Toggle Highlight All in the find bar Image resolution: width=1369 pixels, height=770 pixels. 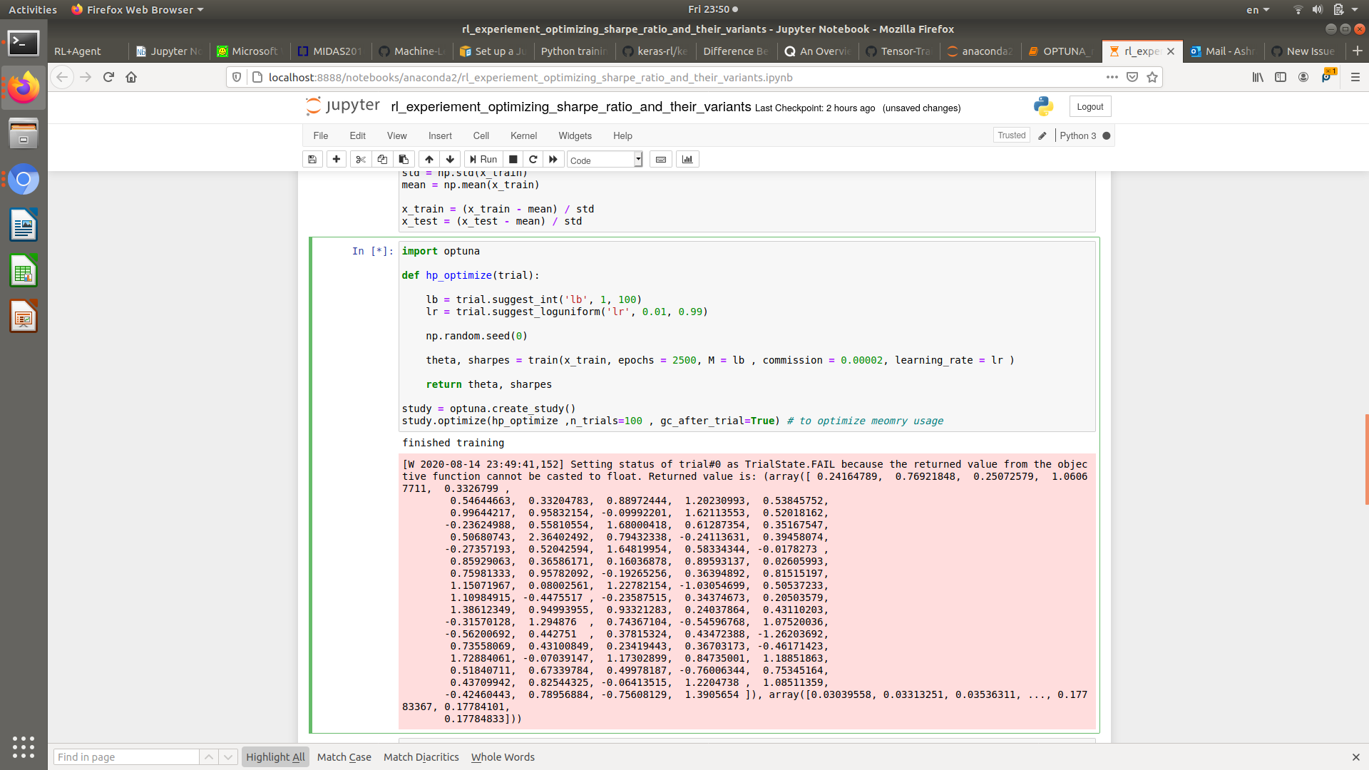275,756
